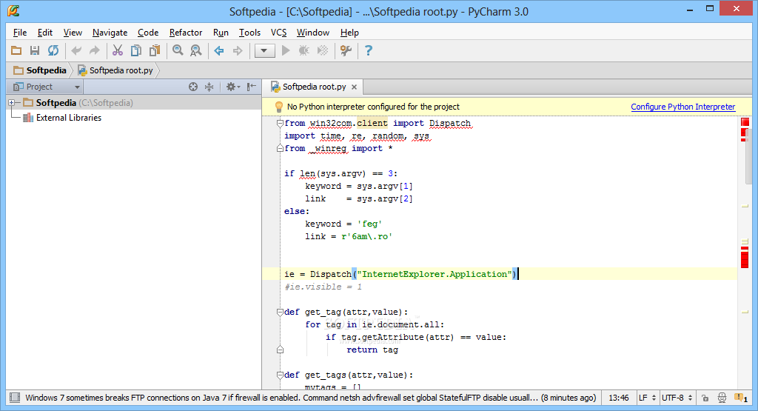Screen dimensions: 758x411
Task: Select the Softpedia root folder tree row
Action: (x=133, y=102)
